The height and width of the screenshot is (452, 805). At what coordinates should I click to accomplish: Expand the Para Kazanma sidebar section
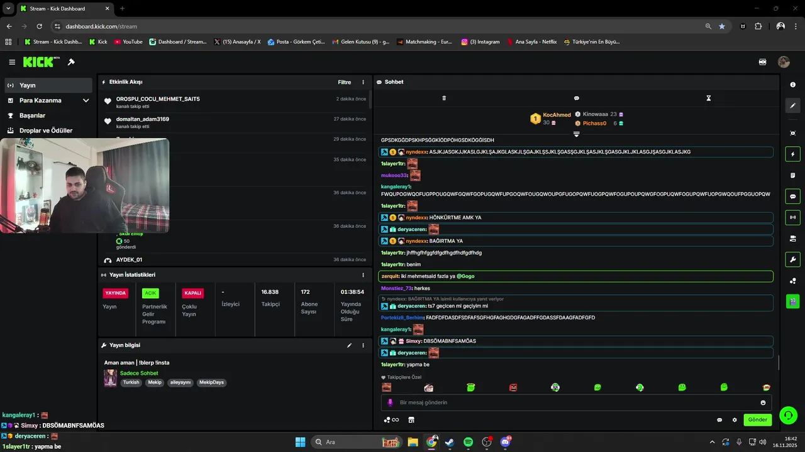86,100
